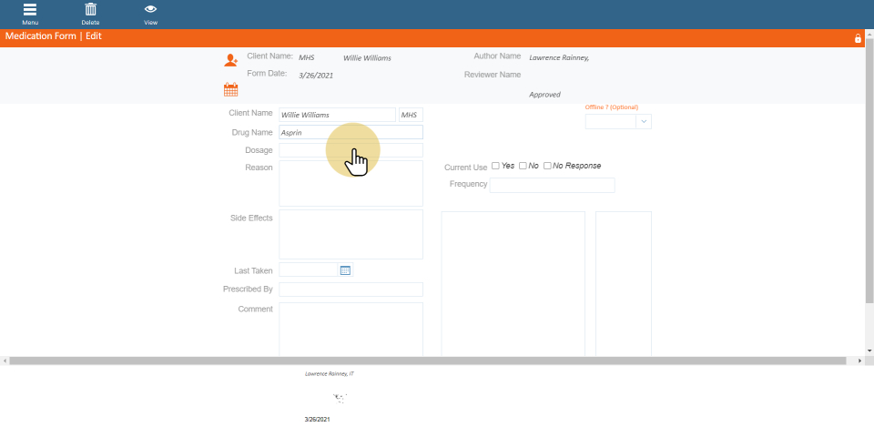Image resolution: width=874 pixels, height=427 pixels.
Task: Click the lock icon in orange bar
Action: pyautogui.click(x=858, y=38)
